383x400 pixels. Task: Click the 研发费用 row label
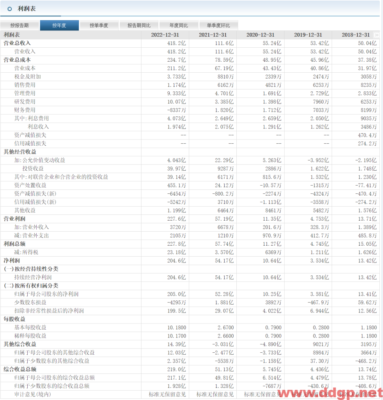click(x=25, y=102)
